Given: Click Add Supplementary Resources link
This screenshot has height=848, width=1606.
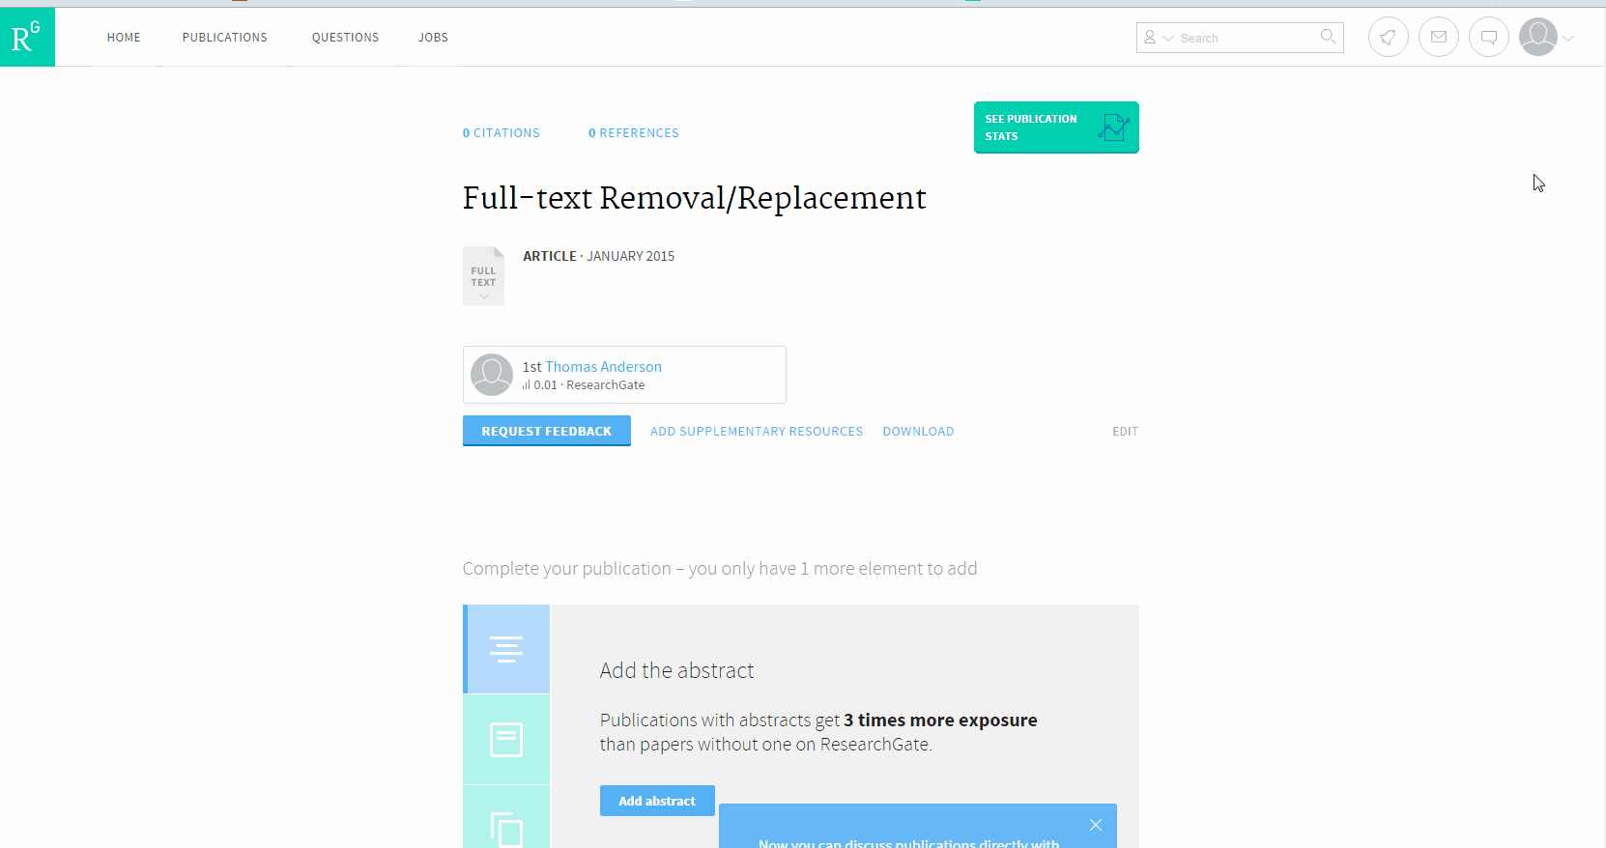Looking at the screenshot, I should (757, 432).
